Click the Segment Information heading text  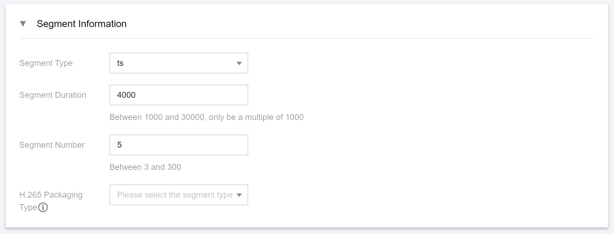81,24
